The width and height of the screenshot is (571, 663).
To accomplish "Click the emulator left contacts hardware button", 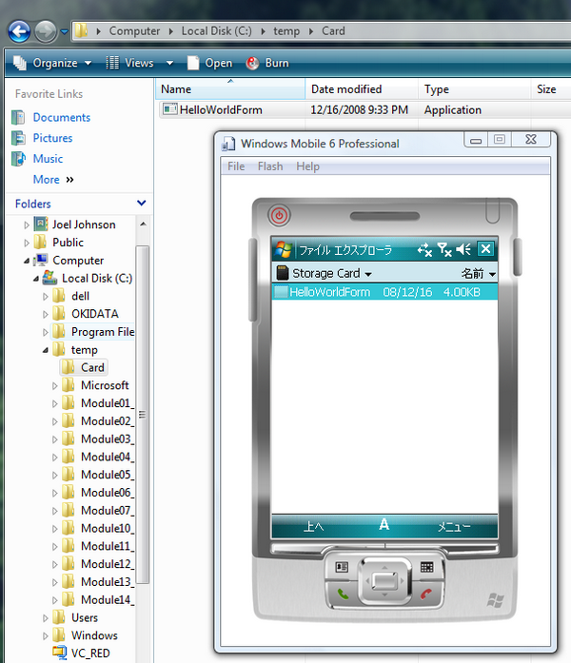I will click(342, 567).
